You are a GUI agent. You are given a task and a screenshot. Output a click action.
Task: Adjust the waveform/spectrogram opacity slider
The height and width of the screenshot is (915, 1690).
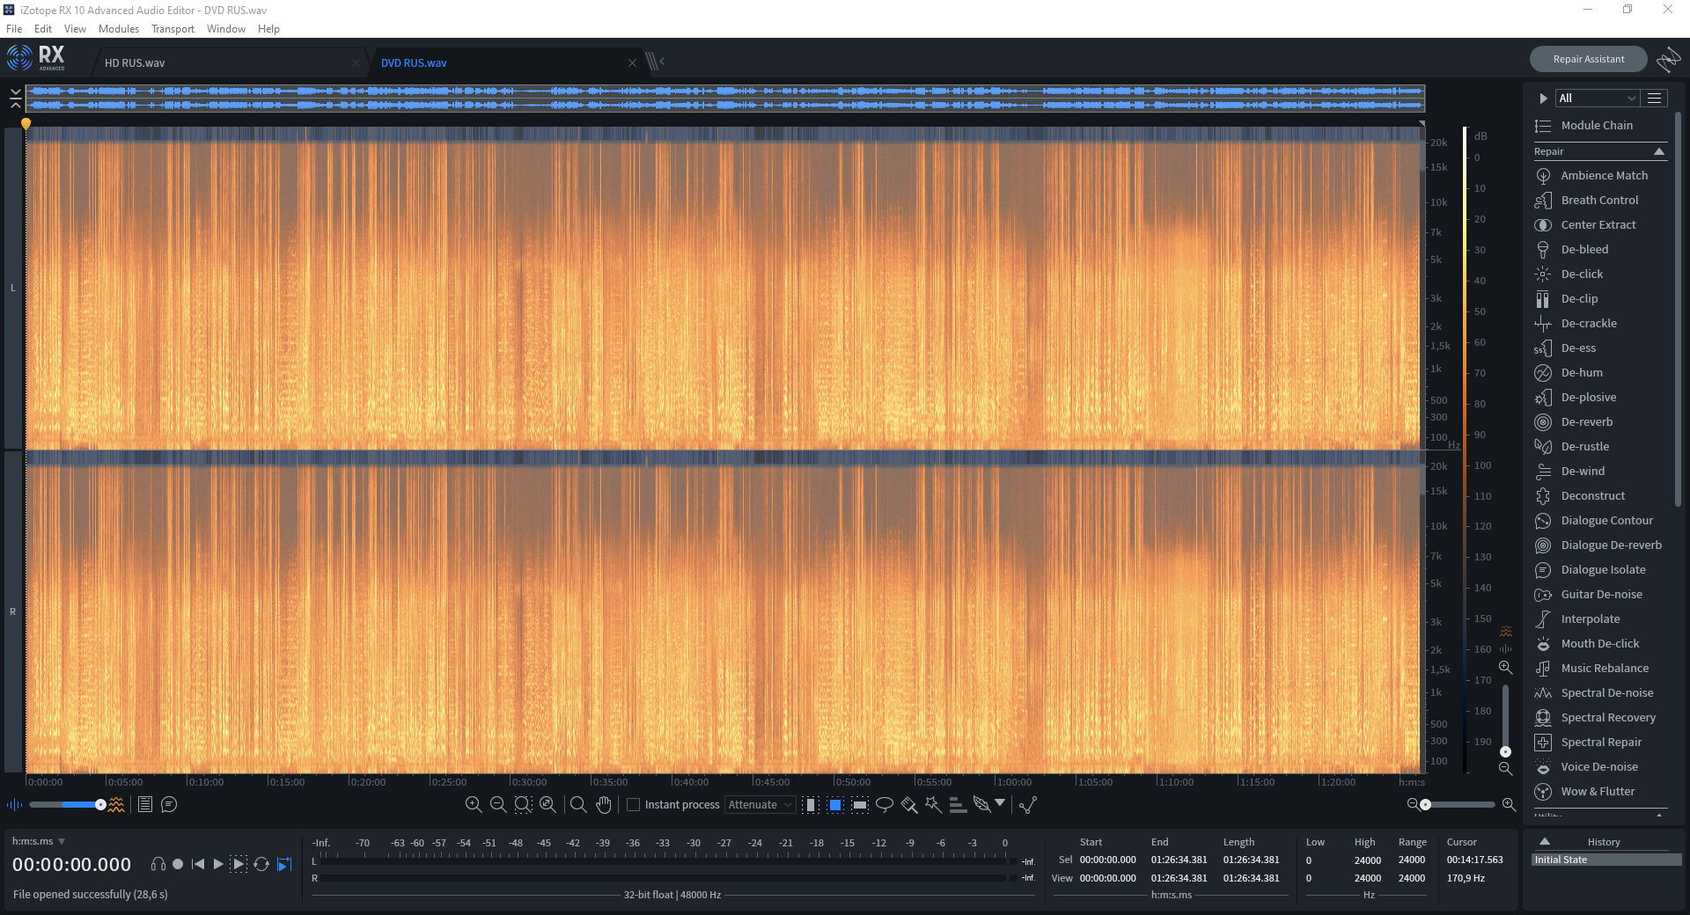pyautogui.click(x=100, y=804)
